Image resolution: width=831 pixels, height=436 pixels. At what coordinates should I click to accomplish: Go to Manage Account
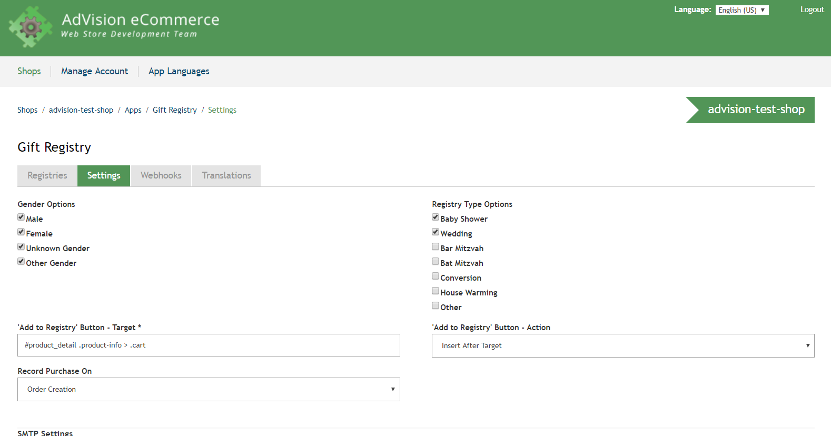94,71
